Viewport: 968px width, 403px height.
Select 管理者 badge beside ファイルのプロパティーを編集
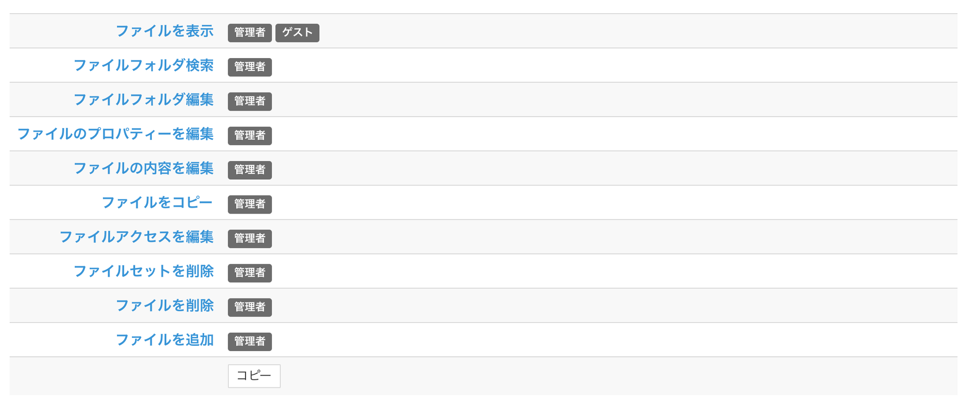click(x=250, y=136)
